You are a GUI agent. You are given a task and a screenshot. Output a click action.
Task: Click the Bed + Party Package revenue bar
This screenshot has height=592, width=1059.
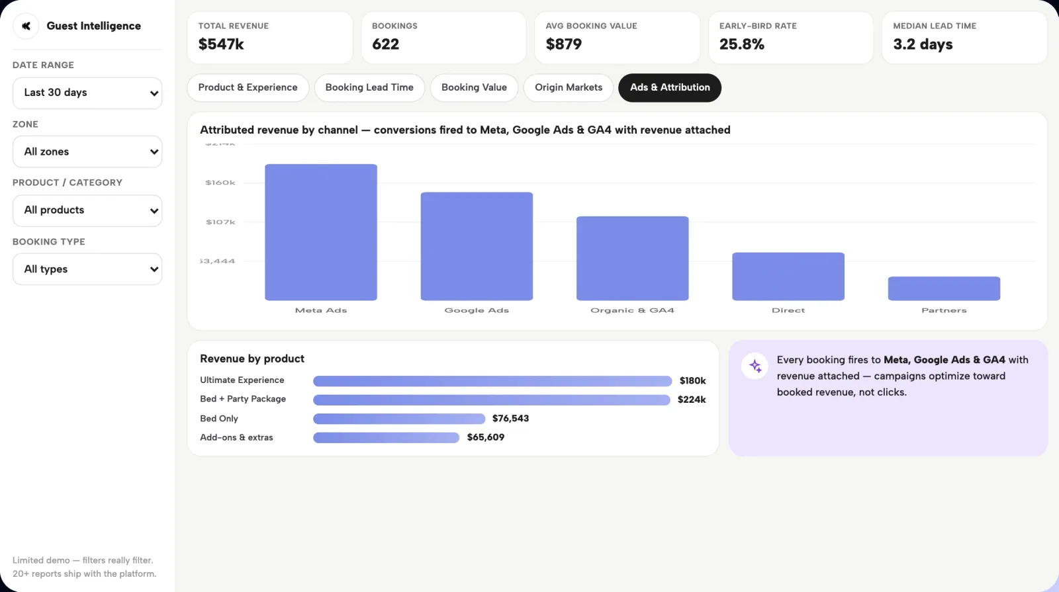click(492, 400)
